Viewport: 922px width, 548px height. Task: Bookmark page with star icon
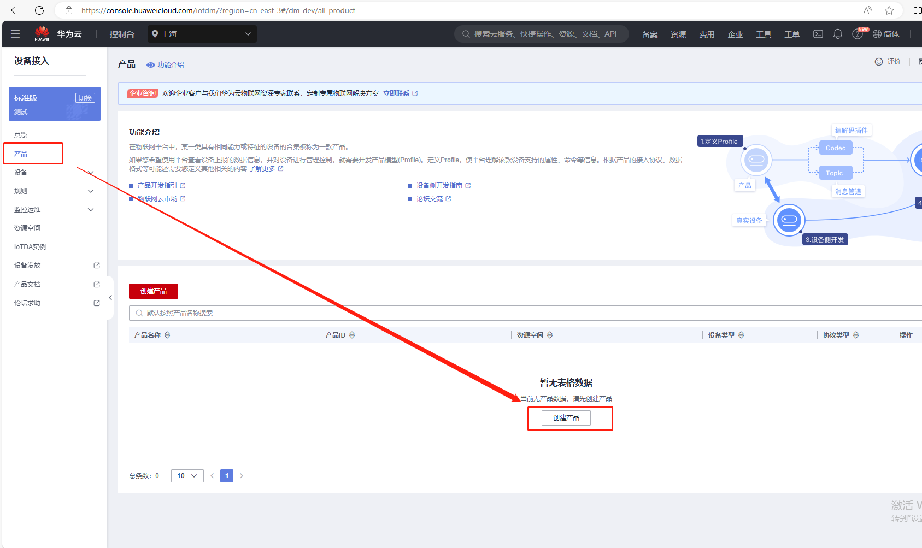click(889, 10)
